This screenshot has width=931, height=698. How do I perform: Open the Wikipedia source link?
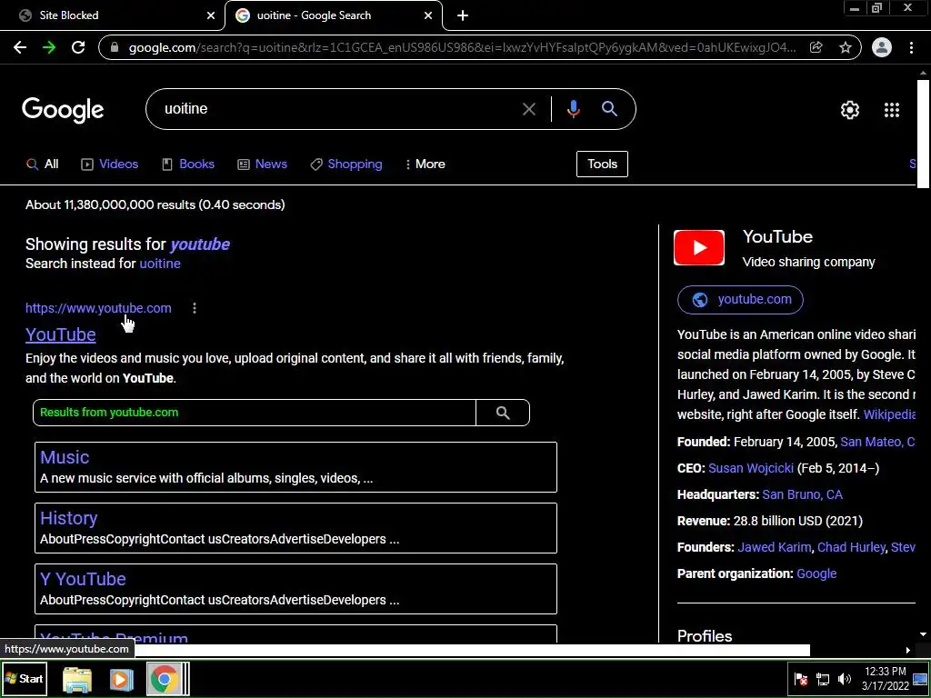889,414
